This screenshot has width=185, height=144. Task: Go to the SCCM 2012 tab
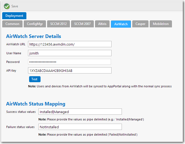58,24
